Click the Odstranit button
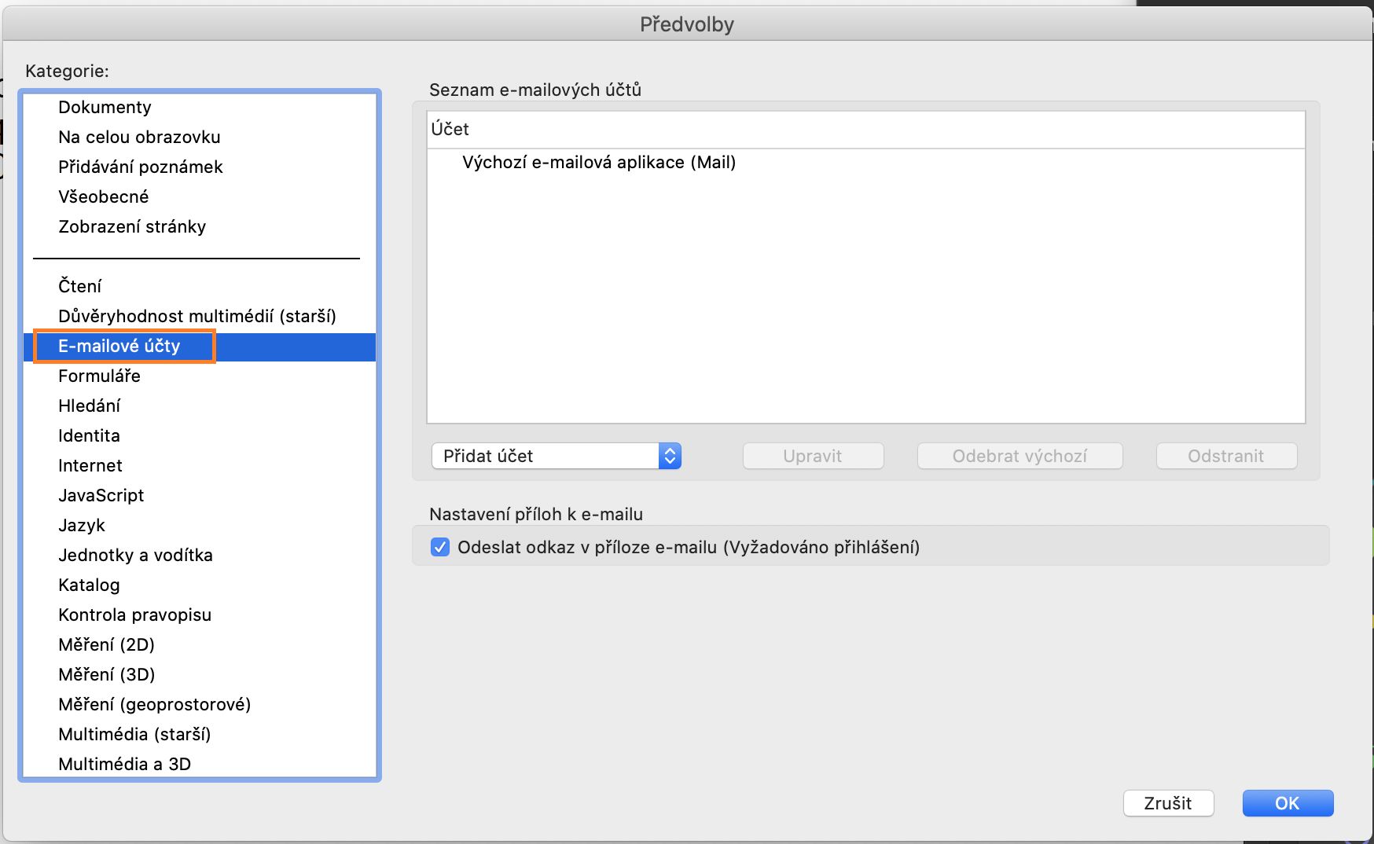The height and width of the screenshot is (844, 1374). click(1226, 456)
